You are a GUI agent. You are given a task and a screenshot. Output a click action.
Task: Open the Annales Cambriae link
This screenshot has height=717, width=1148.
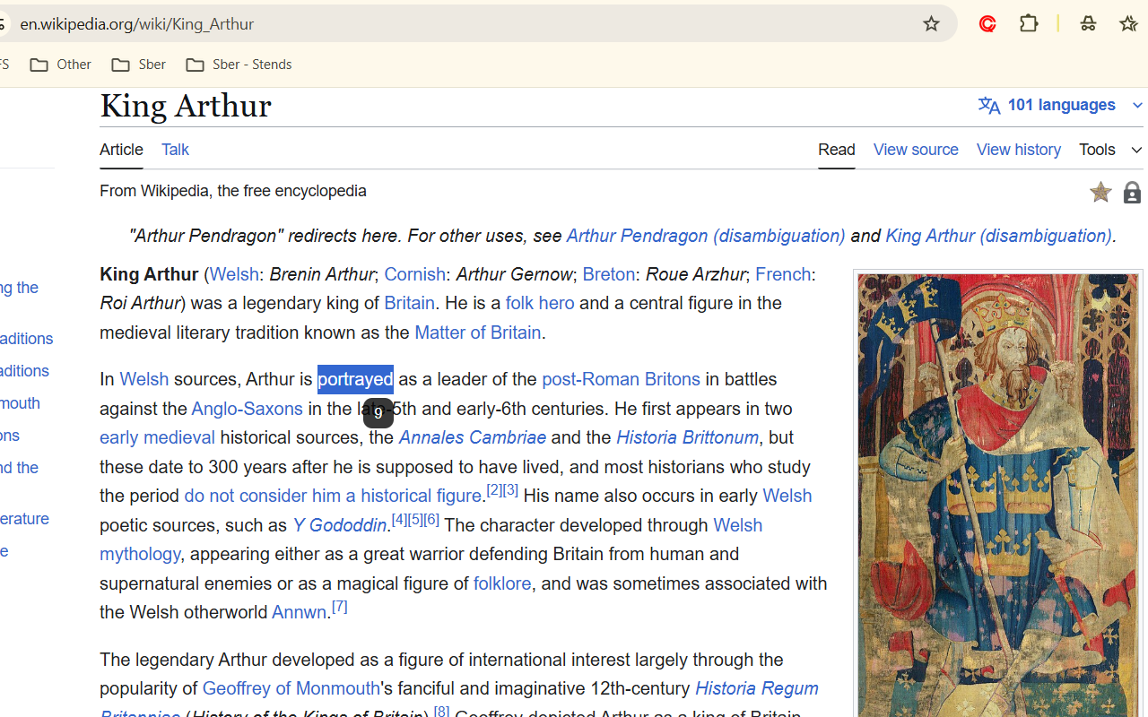click(x=472, y=437)
